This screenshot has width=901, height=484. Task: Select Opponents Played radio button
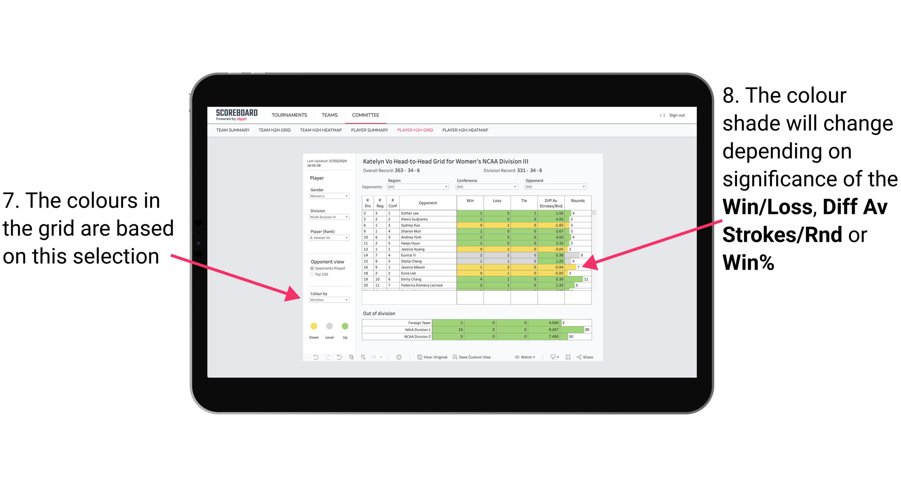(x=310, y=268)
